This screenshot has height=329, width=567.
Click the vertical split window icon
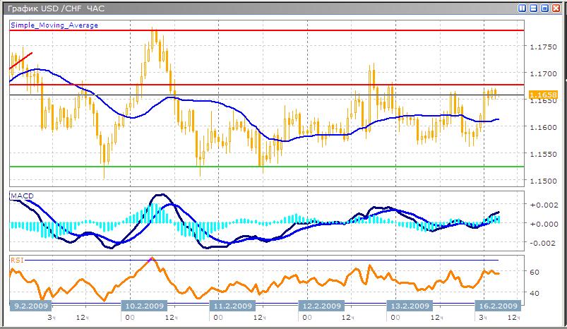[x=523, y=8]
